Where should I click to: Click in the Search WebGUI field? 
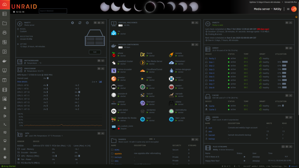(x=53, y=11)
